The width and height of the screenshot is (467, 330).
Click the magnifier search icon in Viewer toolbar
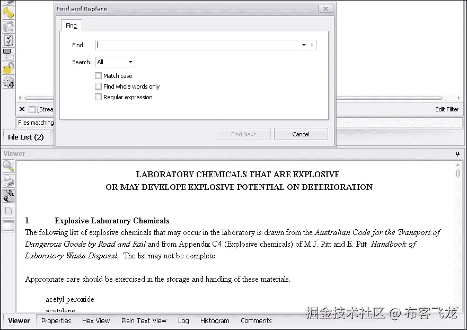coord(8,166)
